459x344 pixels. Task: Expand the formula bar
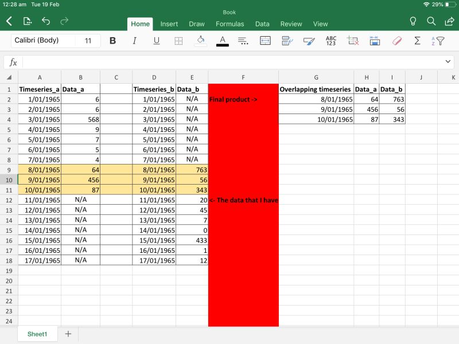448,61
